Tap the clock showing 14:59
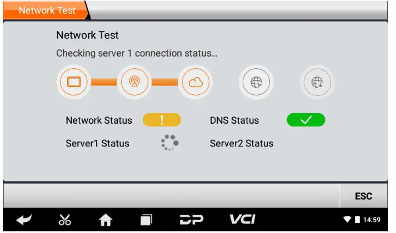The image size is (396, 233). click(x=372, y=220)
